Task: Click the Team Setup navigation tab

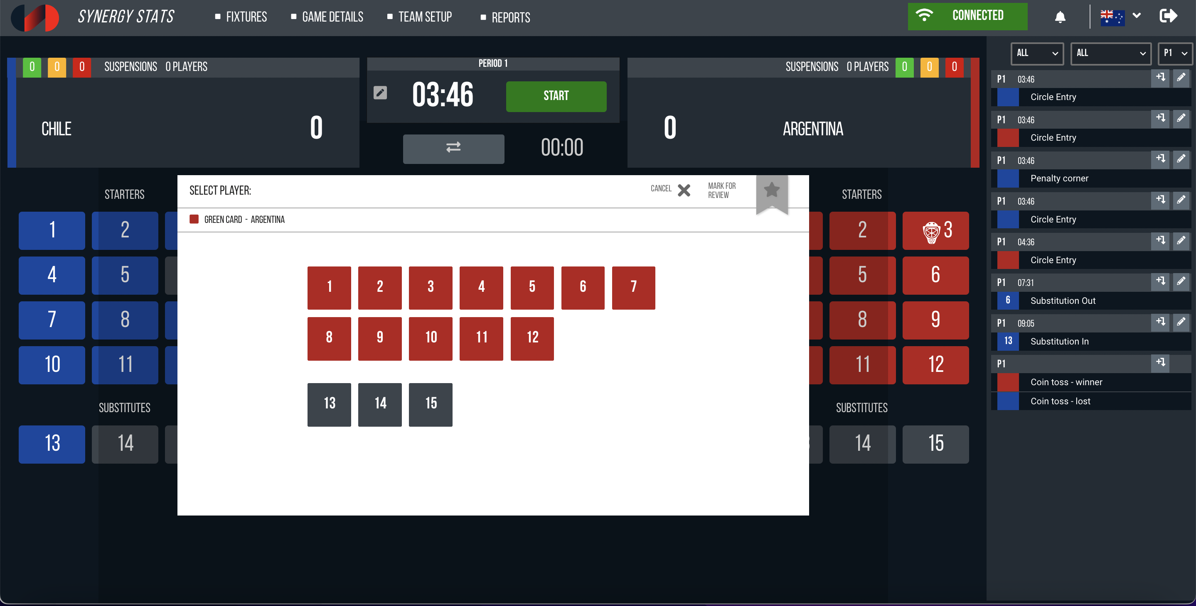Action: point(425,17)
